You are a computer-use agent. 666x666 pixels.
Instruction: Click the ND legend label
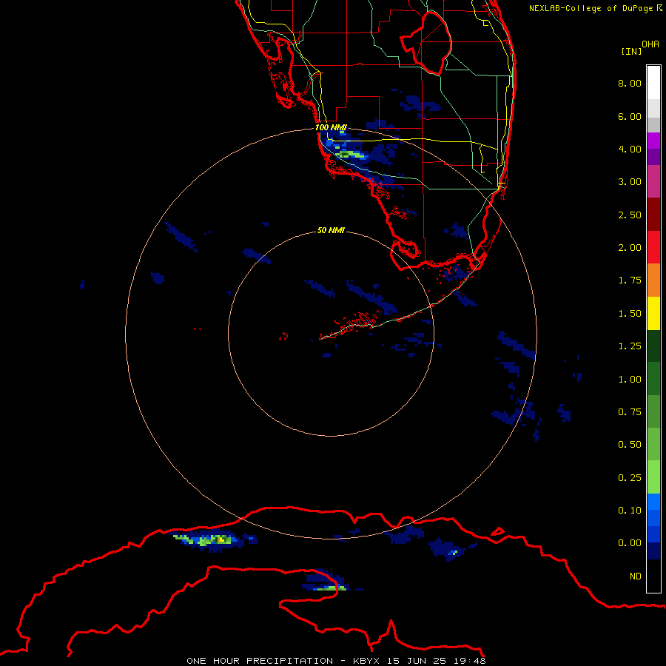click(x=636, y=576)
